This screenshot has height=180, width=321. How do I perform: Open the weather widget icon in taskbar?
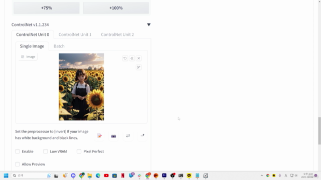(65, 175)
